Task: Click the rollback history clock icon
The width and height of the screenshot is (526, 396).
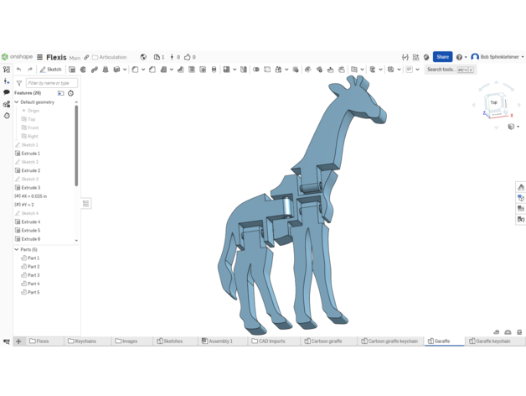Action: [70, 93]
